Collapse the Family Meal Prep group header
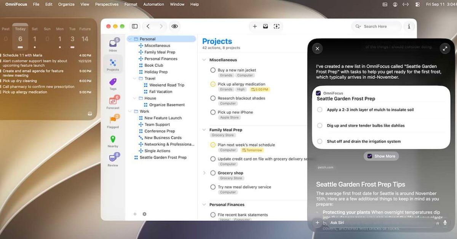This screenshot has height=239, width=457. coord(204,130)
